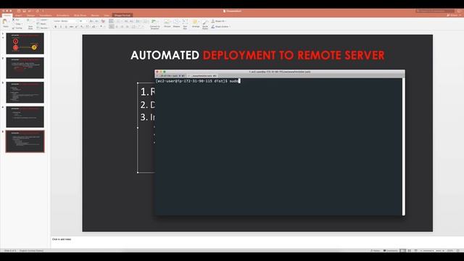This screenshot has height=261, width=464.
Task: Open the font size combo box
Action: pyautogui.click(x=83, y=21)
